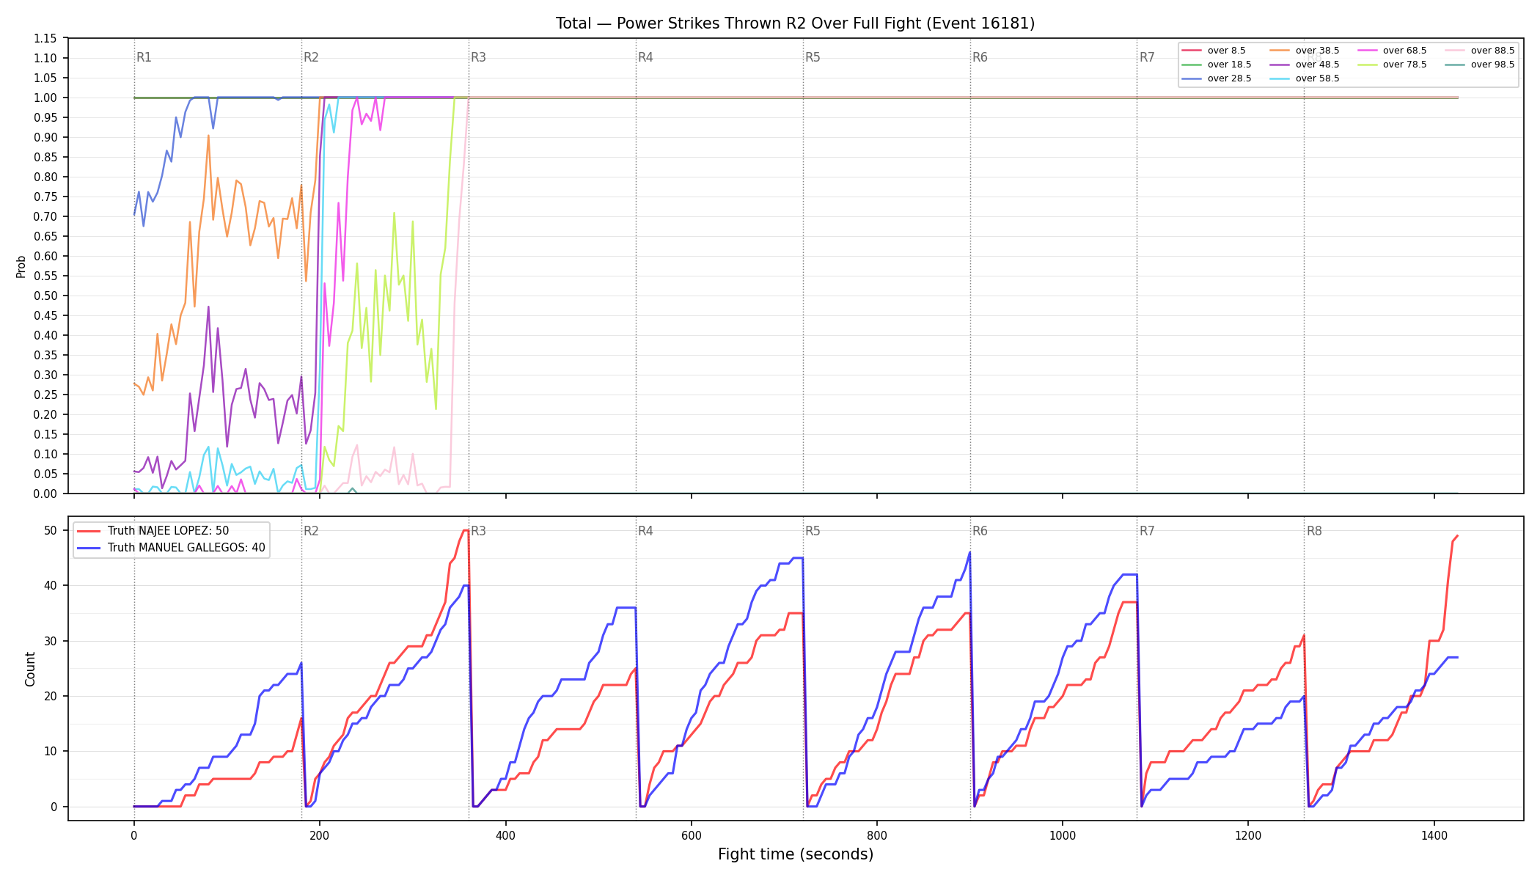Click the R6 round marker in probability chart
Screen dimensions: 1540x880
980,57
